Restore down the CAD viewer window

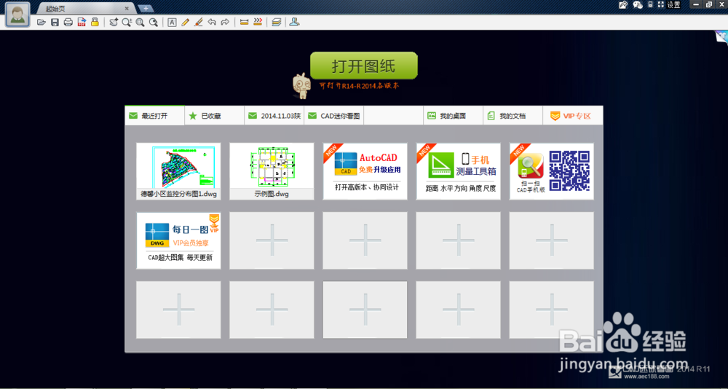click(708, 4)
